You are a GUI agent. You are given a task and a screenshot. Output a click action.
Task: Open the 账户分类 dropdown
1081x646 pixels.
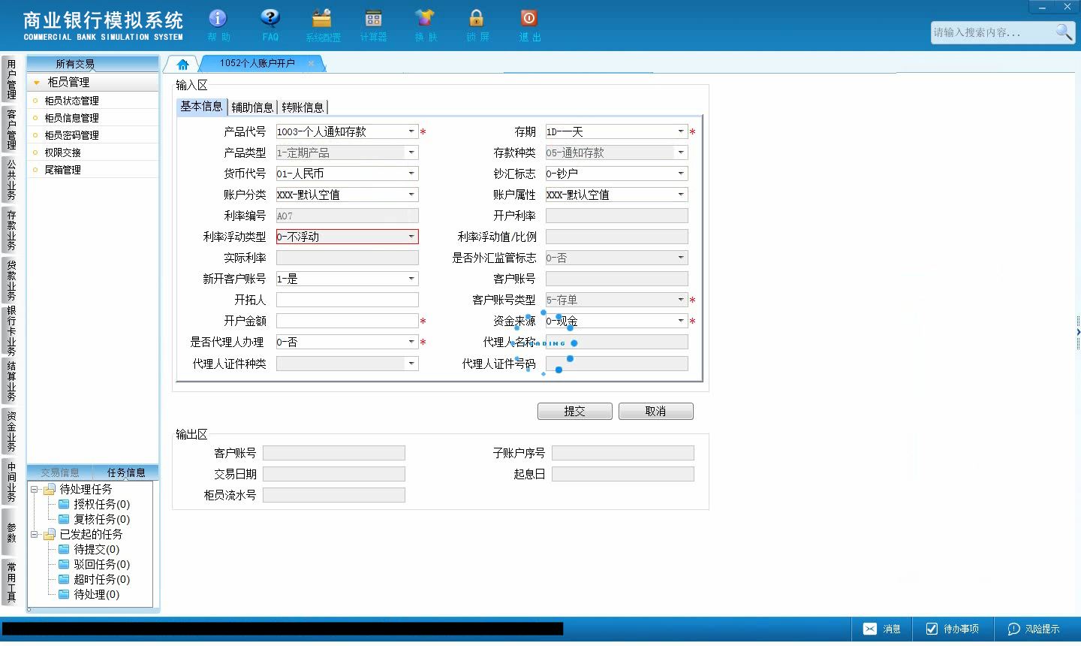[411, 195]
